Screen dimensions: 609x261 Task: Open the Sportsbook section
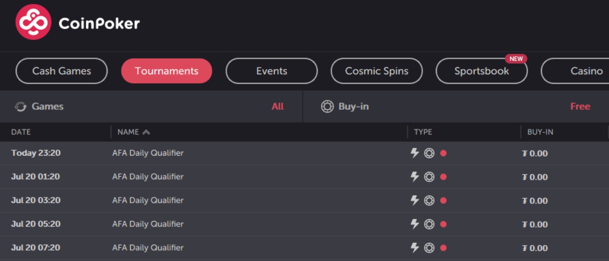[x=481, y=71]
